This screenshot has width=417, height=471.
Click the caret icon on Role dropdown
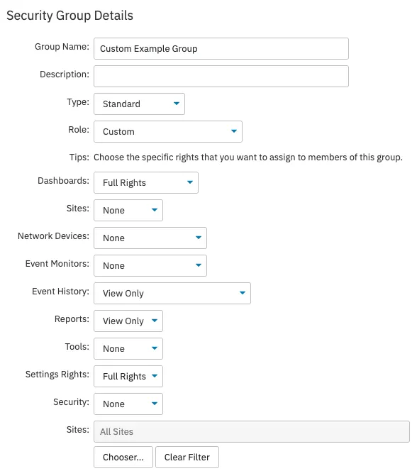[234, 131]
